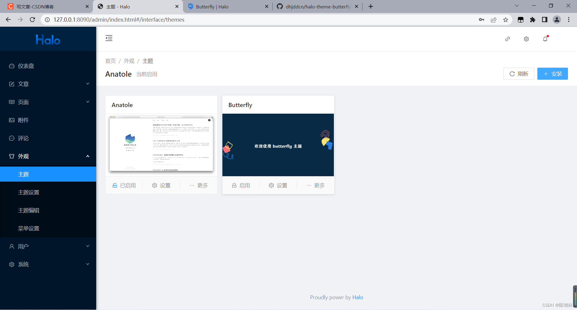Click the 安装 install button

click(552, 74)
